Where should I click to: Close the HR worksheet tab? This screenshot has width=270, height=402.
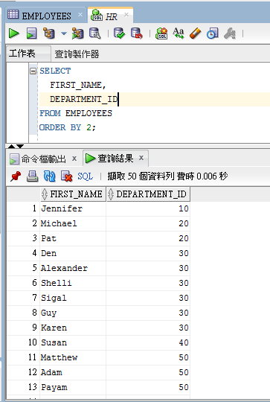tap(126, 15)
